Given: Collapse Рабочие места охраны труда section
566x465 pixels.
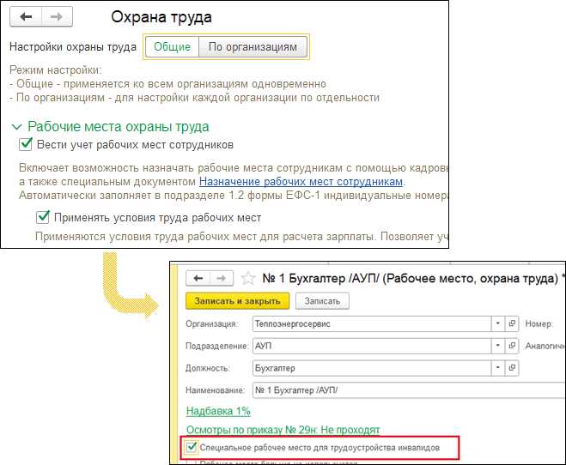Looking at the screenshot, I should click(16, 126).
